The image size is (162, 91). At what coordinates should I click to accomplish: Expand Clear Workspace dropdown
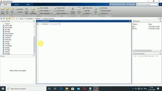click(52, 13)
